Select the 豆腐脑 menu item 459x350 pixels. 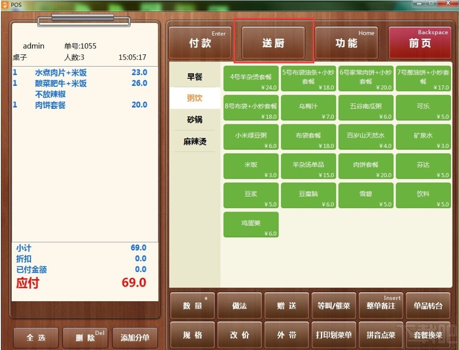click(x=308, y=195)
